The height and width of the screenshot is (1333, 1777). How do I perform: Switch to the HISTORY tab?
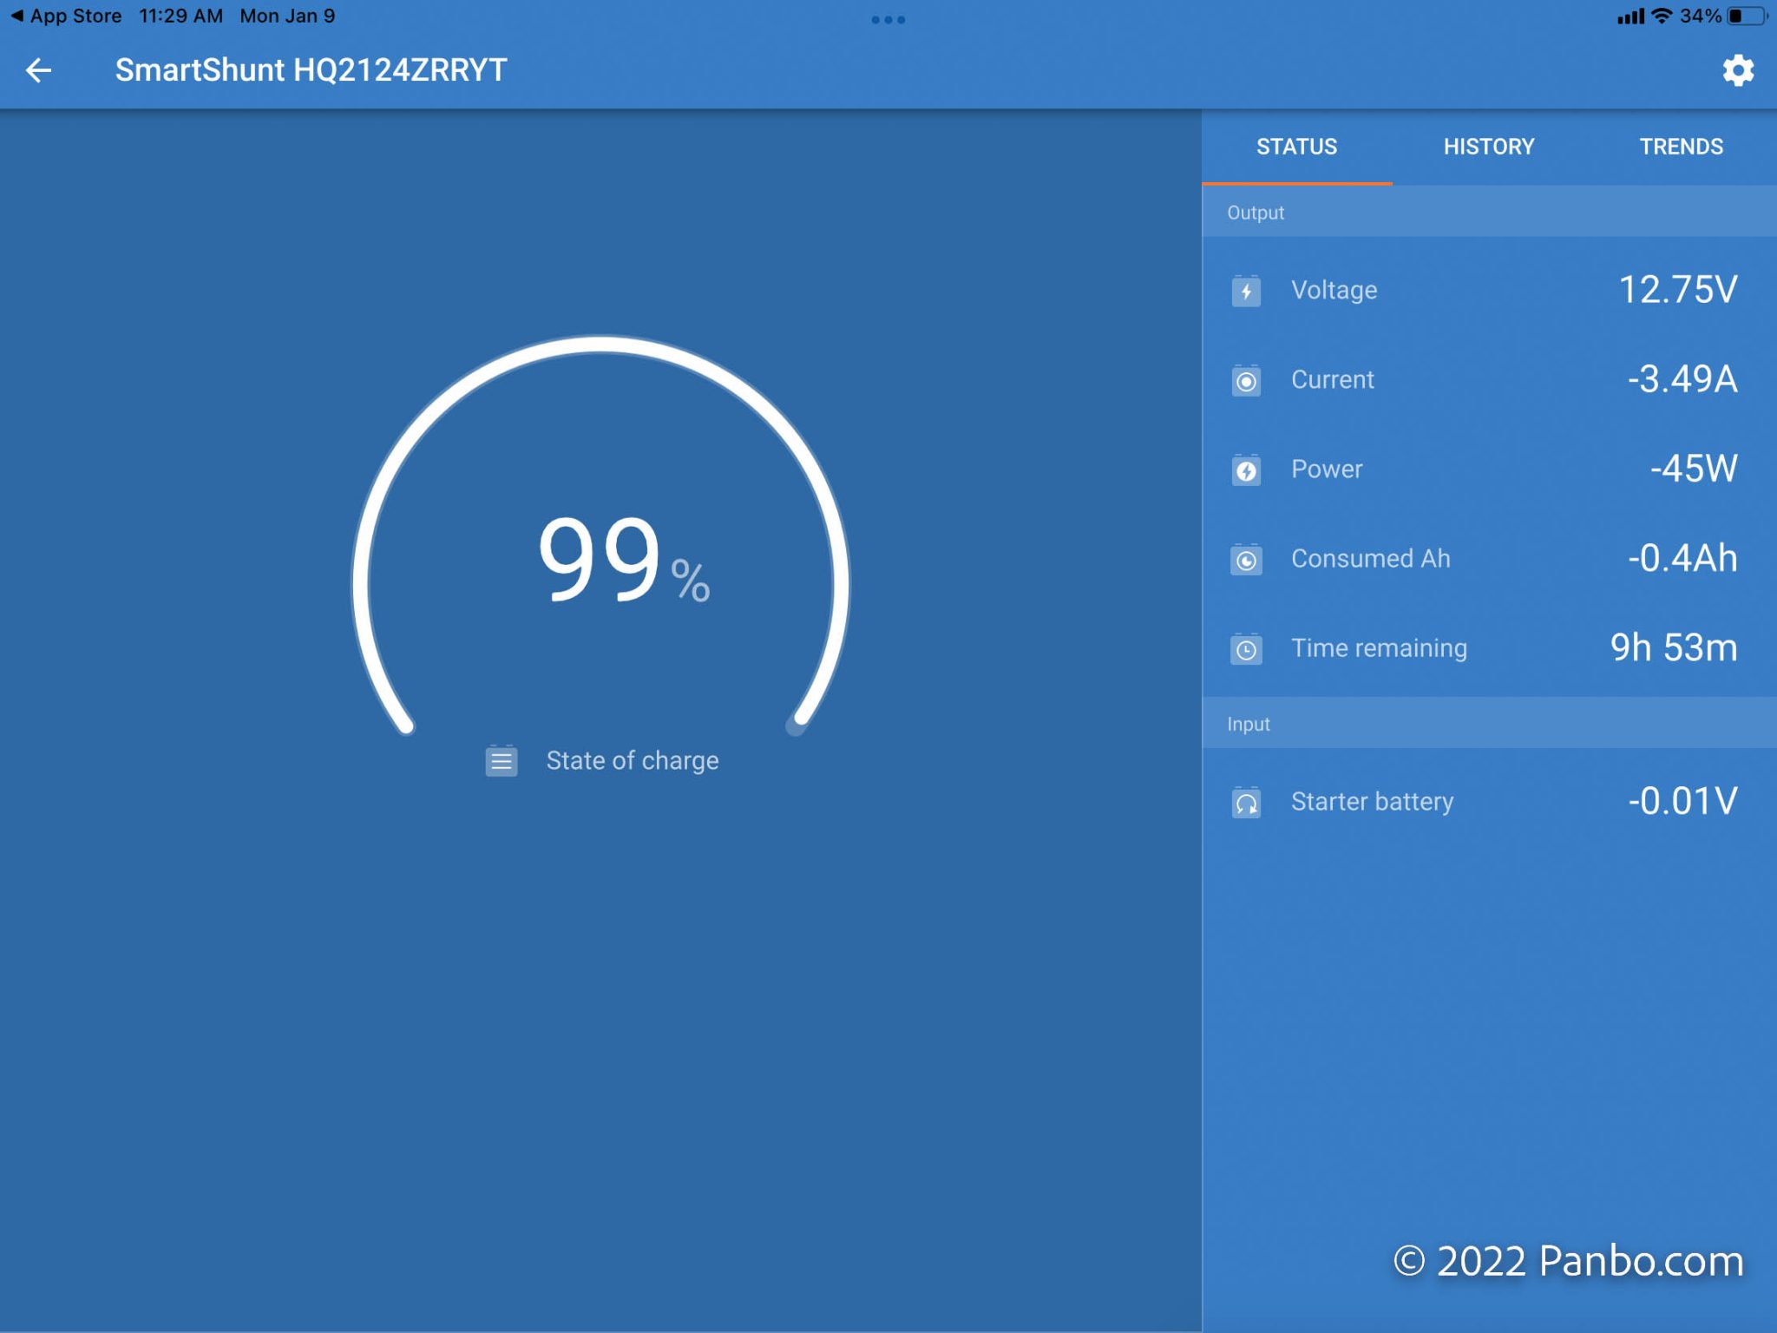pyautogui.click(x=1489, y=147)
